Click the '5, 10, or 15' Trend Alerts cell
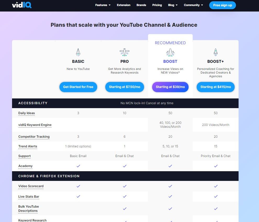Image resolution: width=259 pixels, height=222 pixels. coord(170,146)
